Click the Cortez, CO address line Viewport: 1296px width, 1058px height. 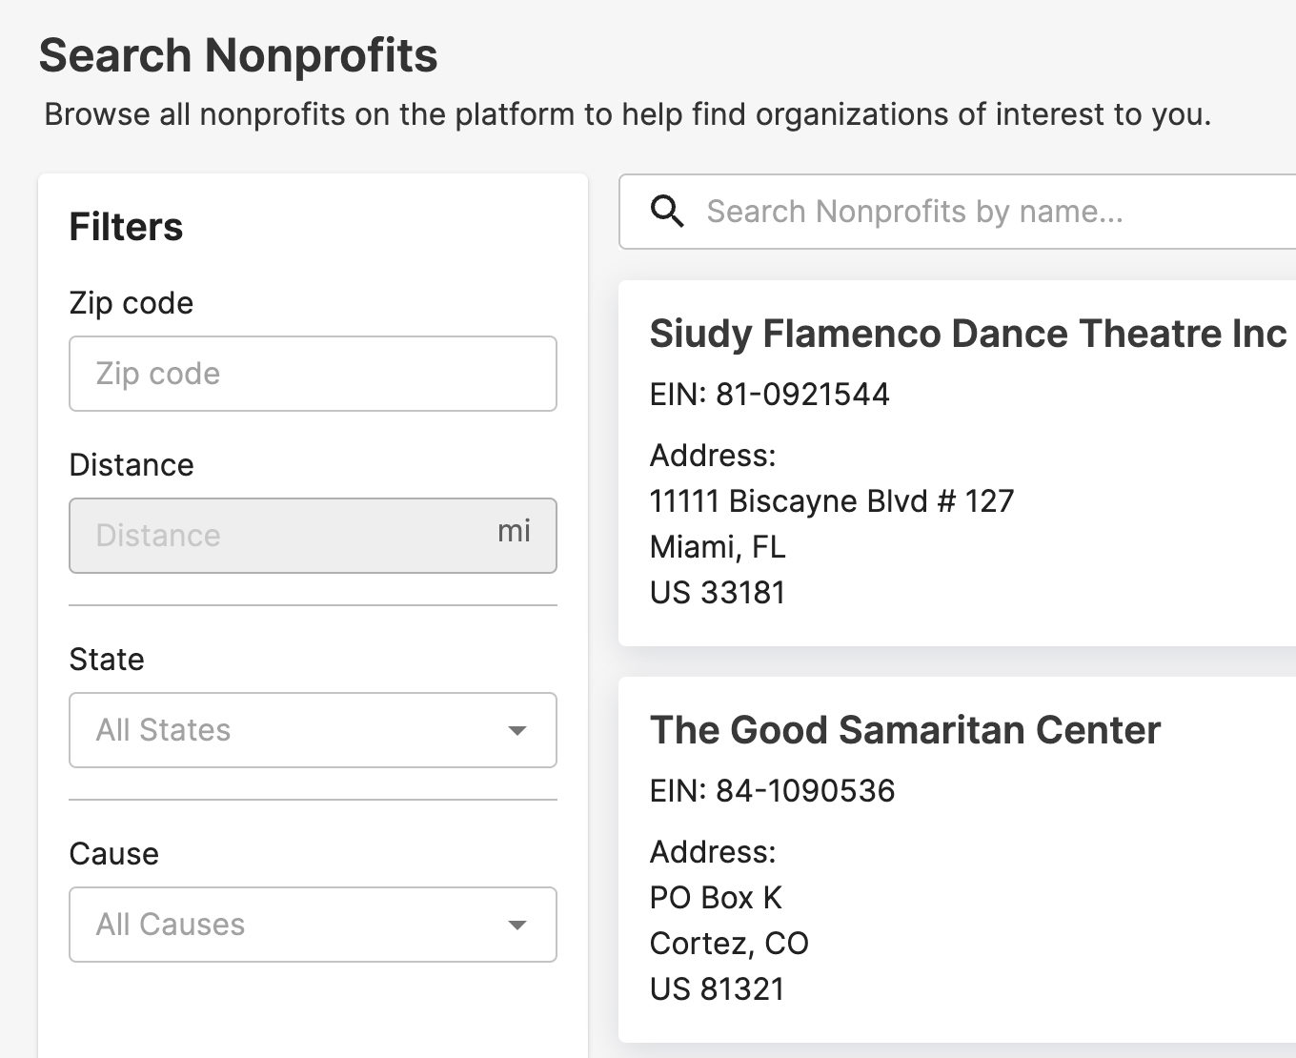click(728, 944)
